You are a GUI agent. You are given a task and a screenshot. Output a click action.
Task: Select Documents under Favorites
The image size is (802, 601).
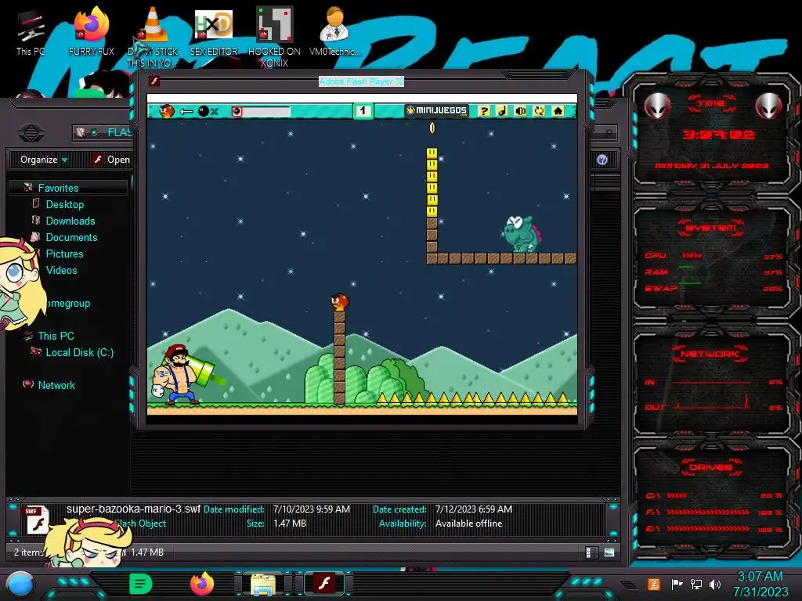point(71,237)
